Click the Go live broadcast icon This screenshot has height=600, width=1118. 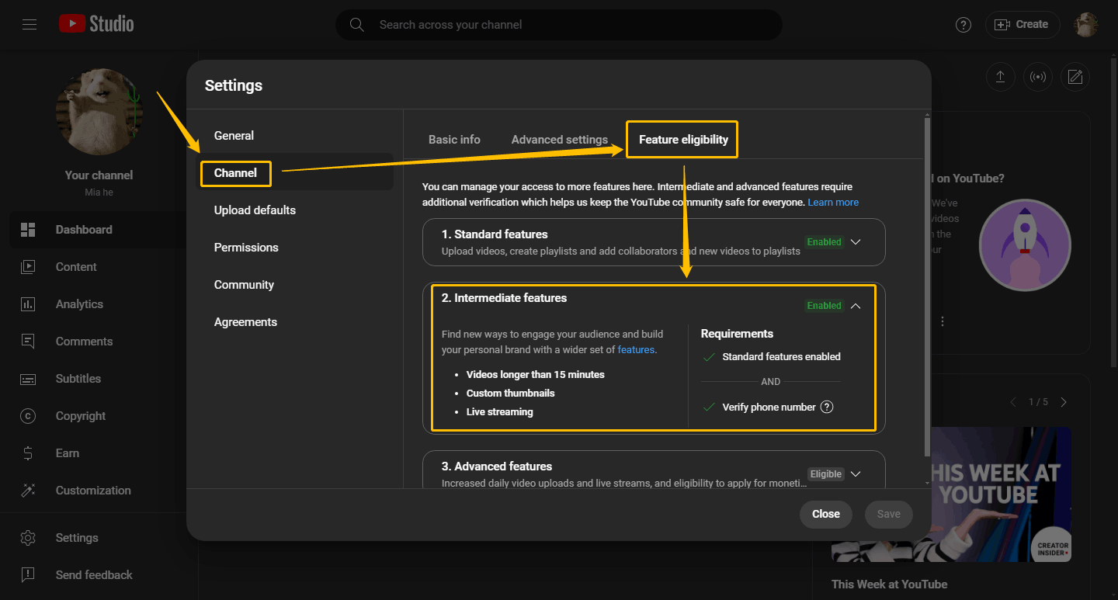[x=1037, y=77]
